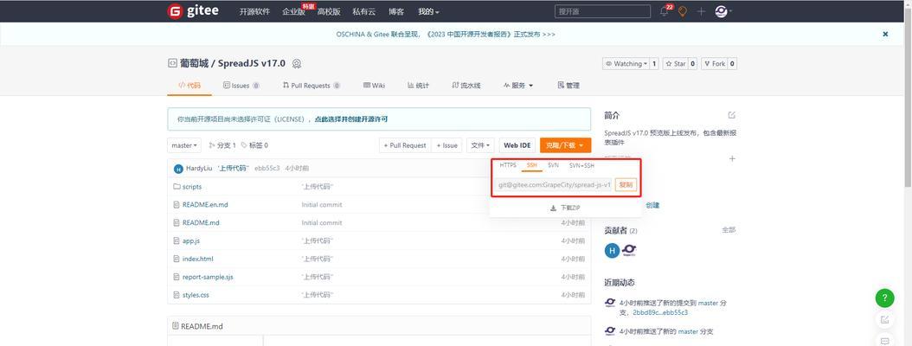Image resolution: width=912 pixels, height=346 pixels.
Task: Switch to the 管理 tab
Action: [568, 86]
